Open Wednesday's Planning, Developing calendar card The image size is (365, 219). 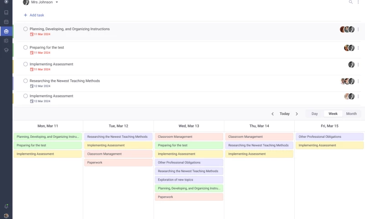click(x=189, y=188)
